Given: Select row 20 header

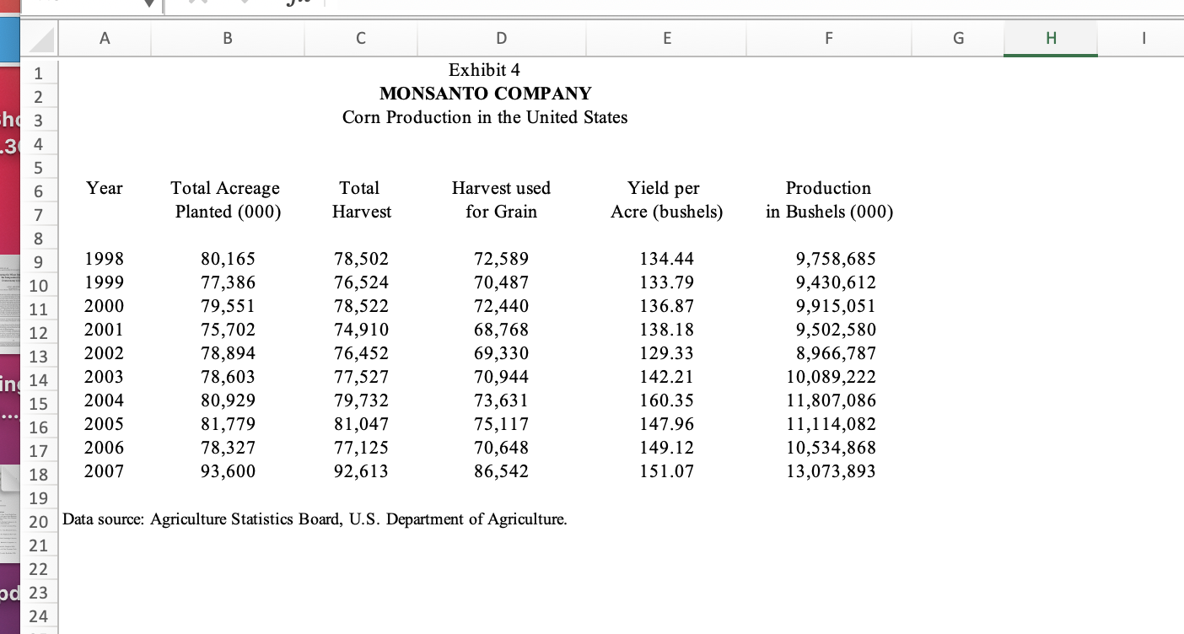Looking at the screenshot, I should [39, 522].
